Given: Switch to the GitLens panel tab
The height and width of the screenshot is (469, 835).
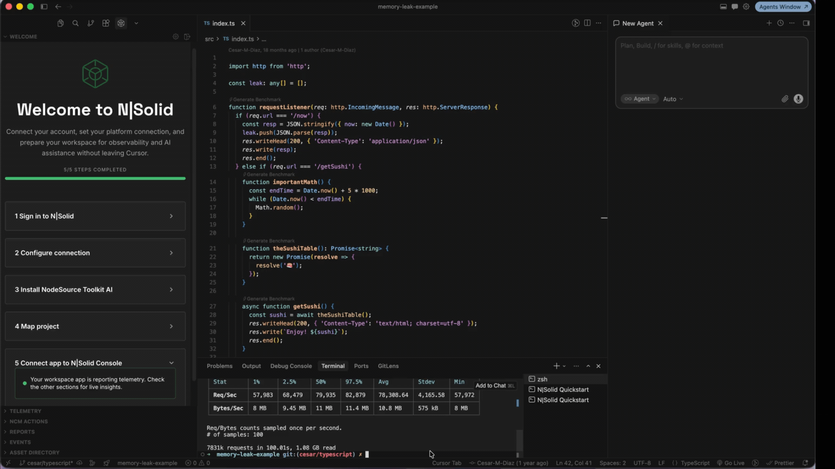Looking at the screenshot, I should pos(388,366).
